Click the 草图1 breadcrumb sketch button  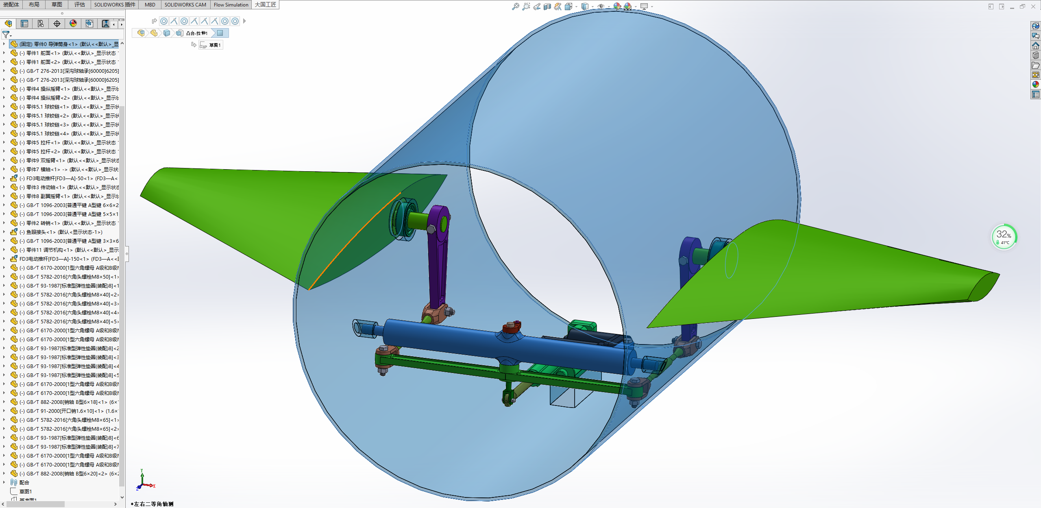pyautogui.click(x=211, y=45)
